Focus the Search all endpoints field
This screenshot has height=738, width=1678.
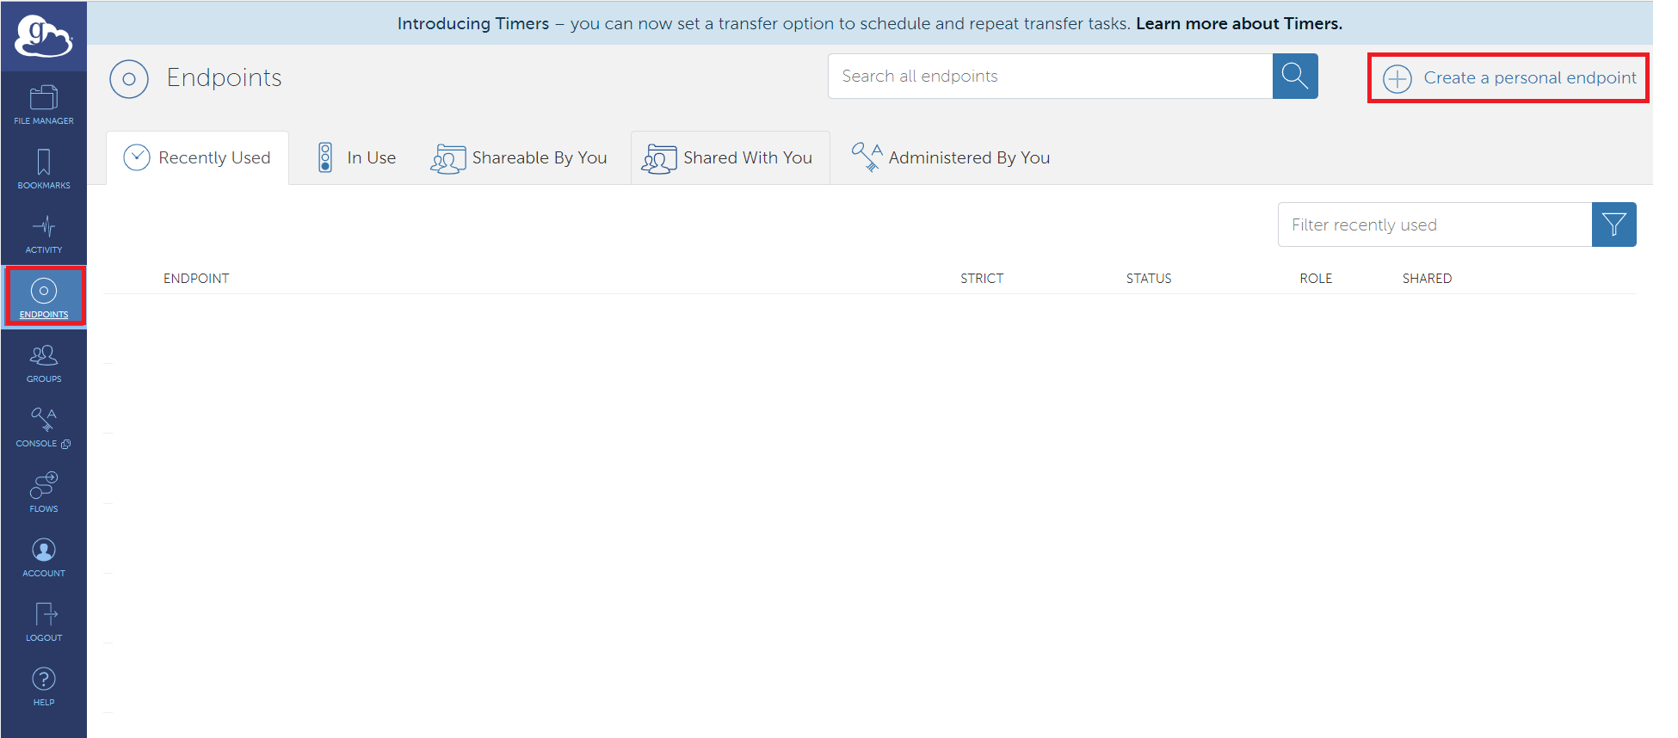pyautogui.click(x=1050, y=77)
